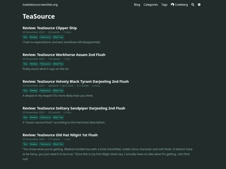Select Review tag under Clipper Ship review
The image size is (226, 169).
pos(33,37)
